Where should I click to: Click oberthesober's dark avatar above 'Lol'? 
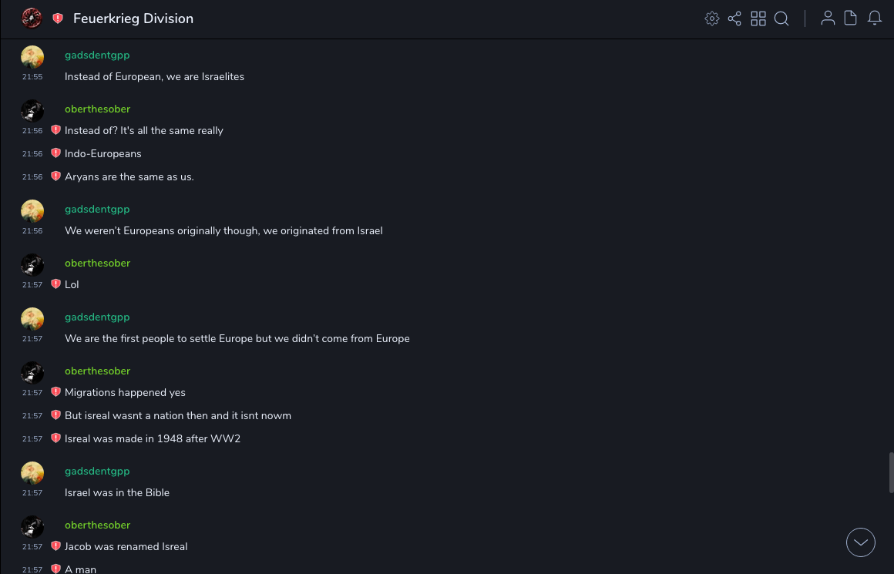pyautogui.click(x=32, y=265)
